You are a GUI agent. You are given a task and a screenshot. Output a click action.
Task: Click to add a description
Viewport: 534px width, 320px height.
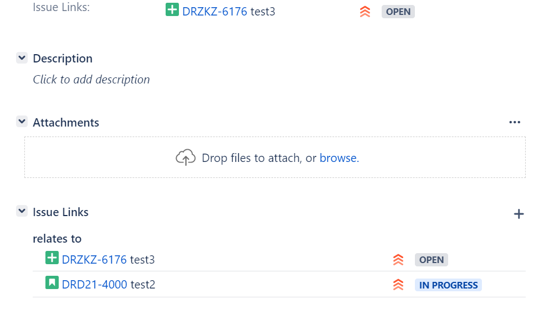pos(91,79)
